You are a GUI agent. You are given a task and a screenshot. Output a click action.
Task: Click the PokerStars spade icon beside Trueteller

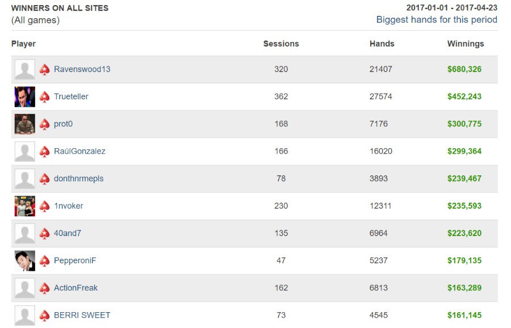[x=44, y=97]
